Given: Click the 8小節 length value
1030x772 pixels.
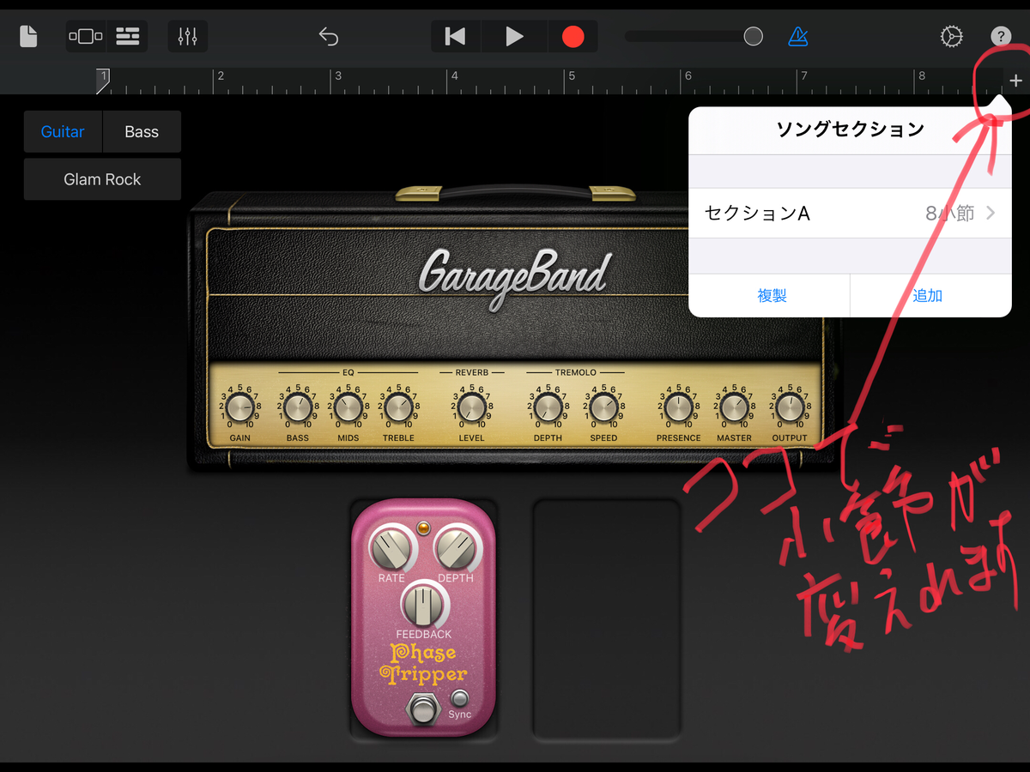Looking at the screenshot, I should tap(950, 214).
